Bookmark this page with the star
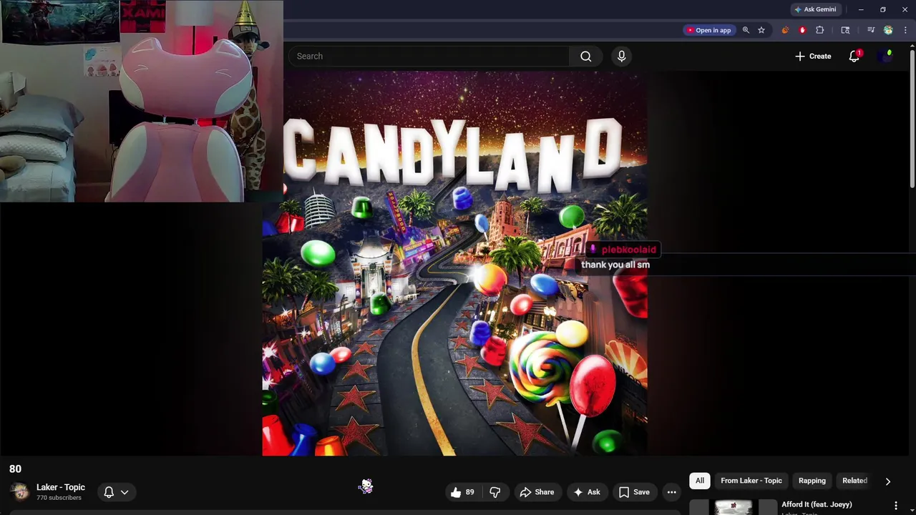This screenshot has height=515, width=916. [761, 30]
